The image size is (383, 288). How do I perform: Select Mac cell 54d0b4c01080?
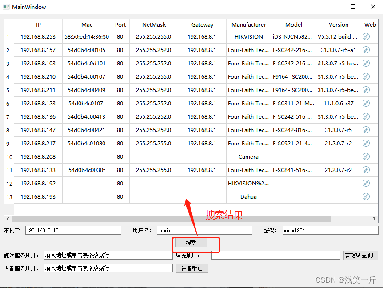pyautogui.click(x=87, y=144)
